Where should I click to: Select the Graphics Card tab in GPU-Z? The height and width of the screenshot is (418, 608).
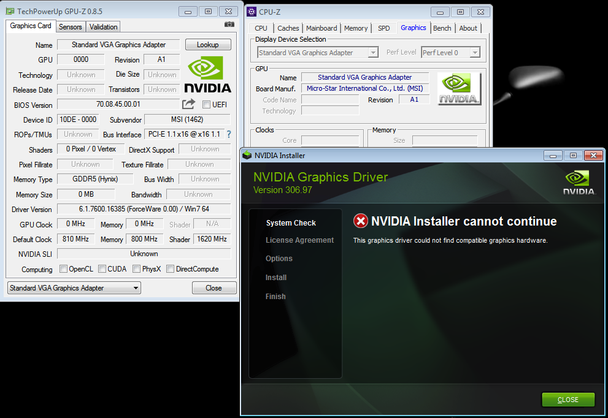[31, 26]
